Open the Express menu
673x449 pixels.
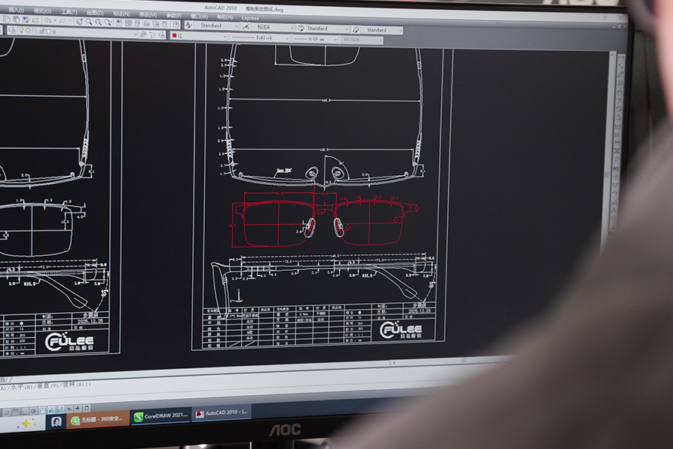tap(250, 18)
